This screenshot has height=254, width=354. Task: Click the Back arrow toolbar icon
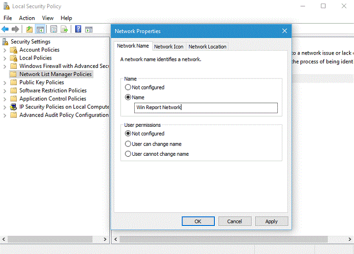point(5,29)
